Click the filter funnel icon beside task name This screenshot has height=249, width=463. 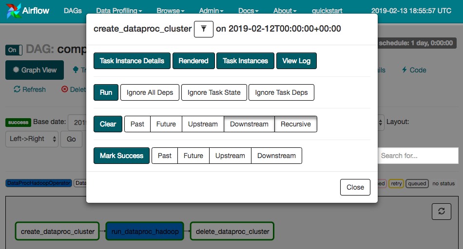(x=203, y=29)
